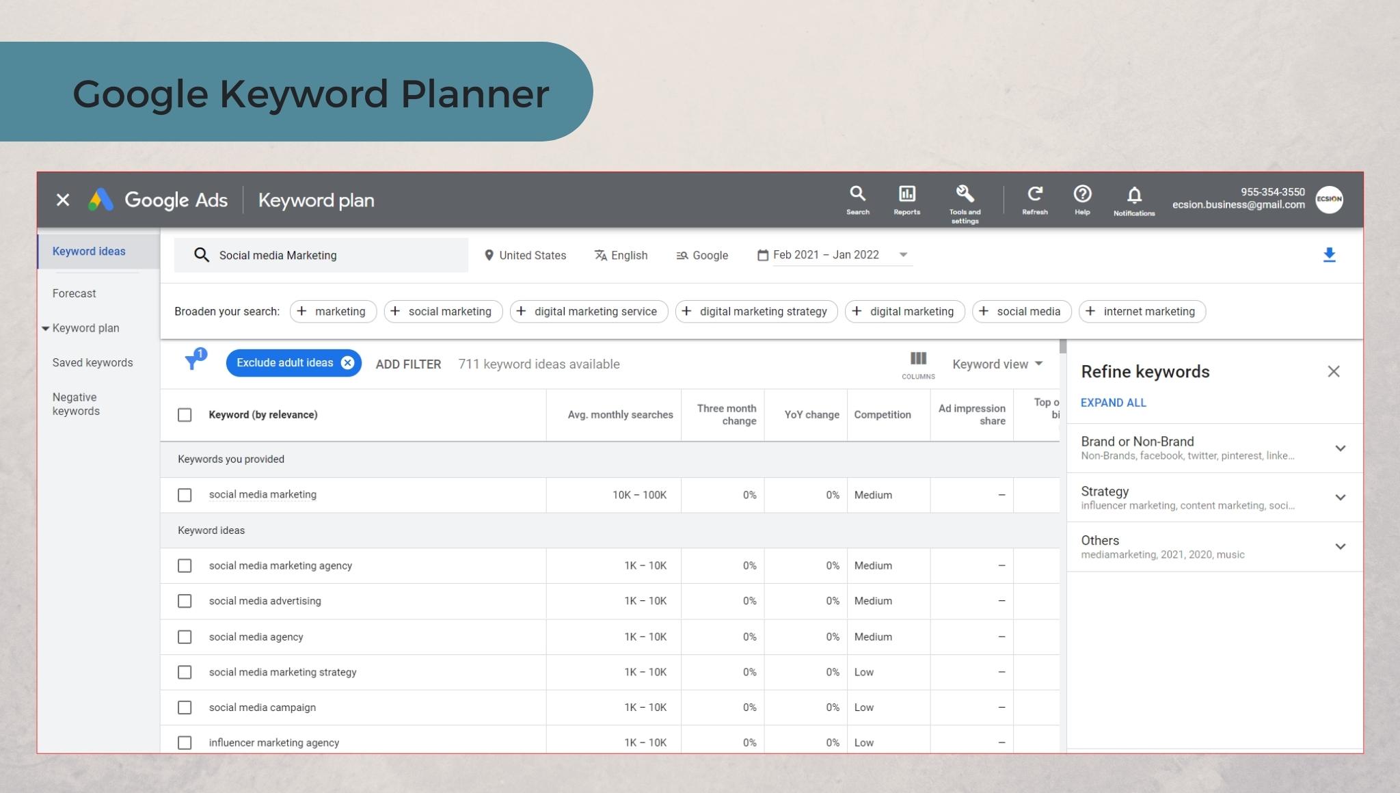
Task: Click the calendar icon for date range
Action: (763, 255)
